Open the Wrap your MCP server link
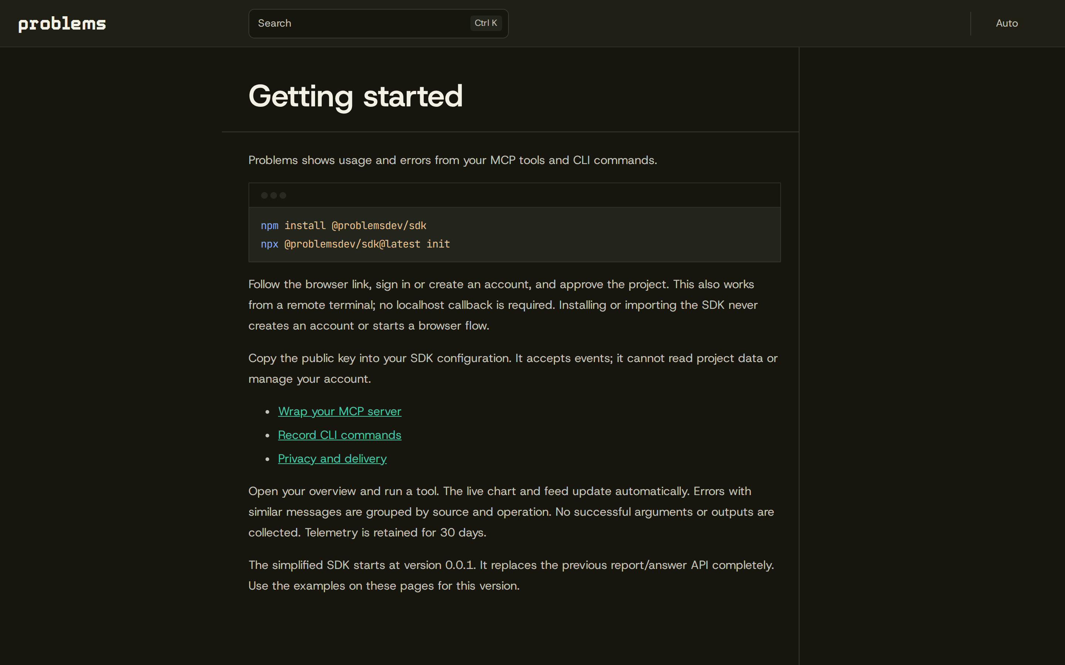 (339, 411)
